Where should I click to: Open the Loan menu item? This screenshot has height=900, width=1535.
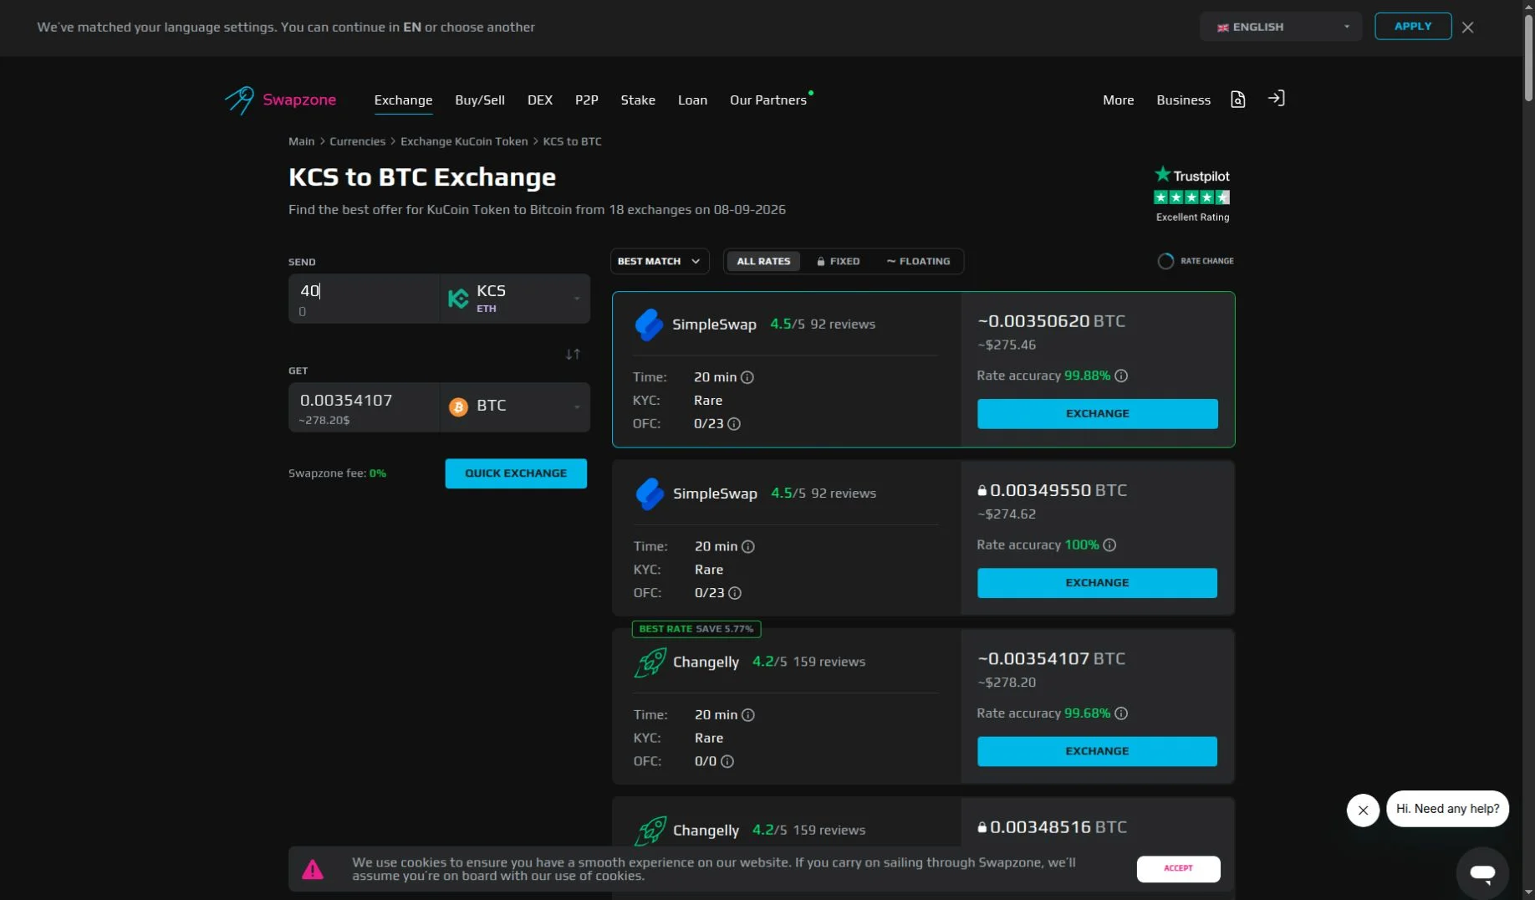point(692,100)
